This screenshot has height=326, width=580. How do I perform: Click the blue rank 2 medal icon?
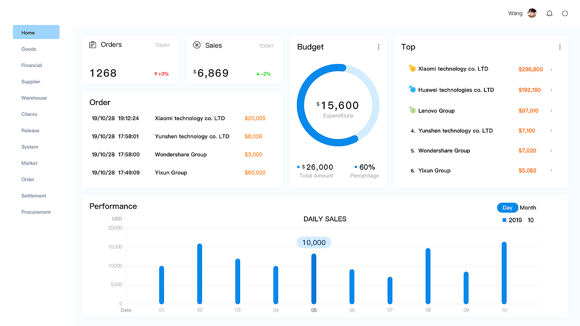[412, 89]
